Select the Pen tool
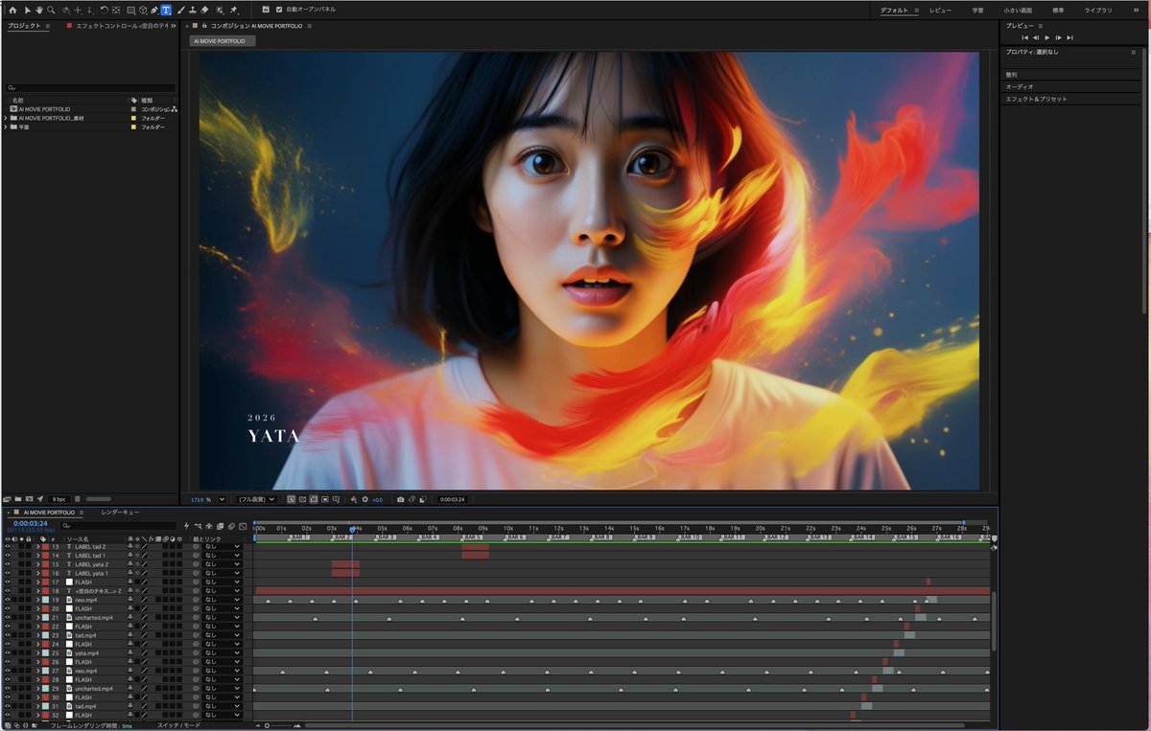Image resolution: width=1151 pixels, height=731 pixels. pos(153,10)
